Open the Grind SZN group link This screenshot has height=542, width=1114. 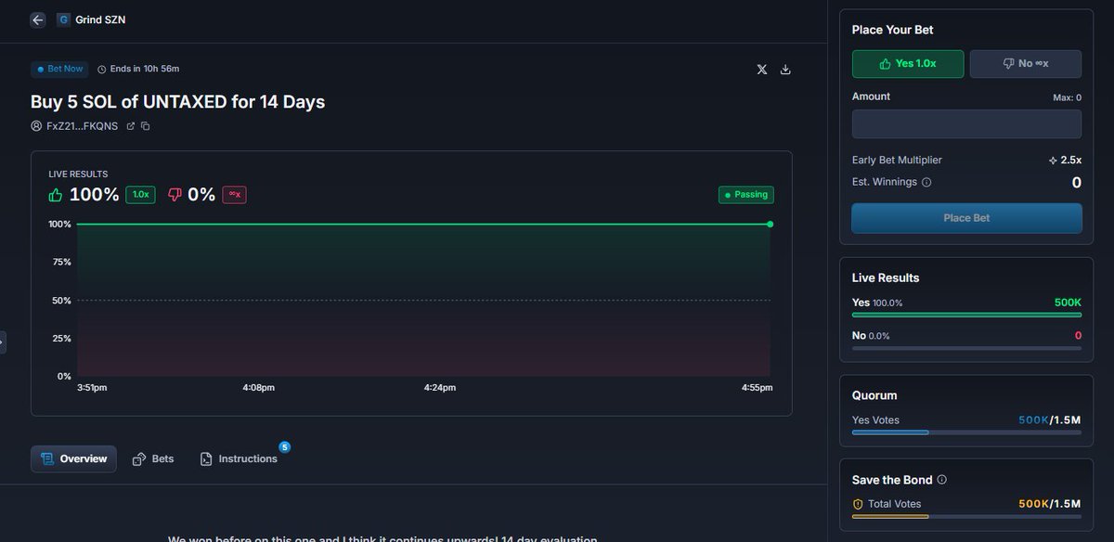(x=100, y=19)
